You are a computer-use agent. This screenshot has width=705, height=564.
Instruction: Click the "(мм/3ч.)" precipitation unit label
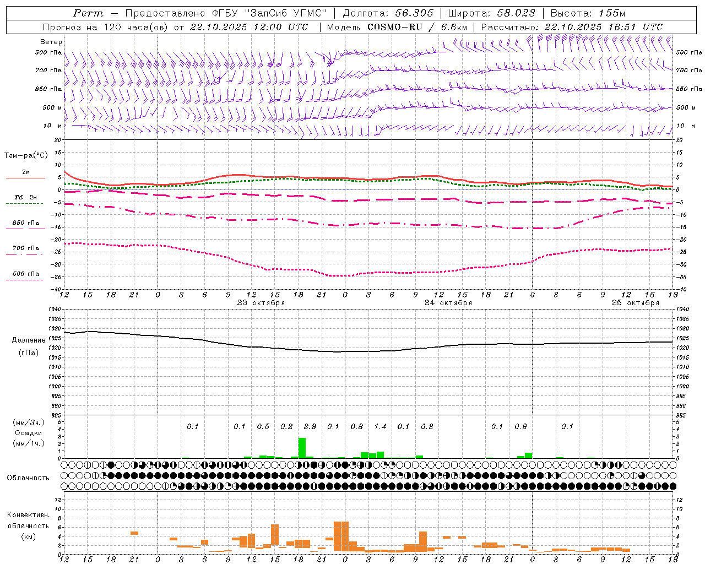click(x=29, y=422)
